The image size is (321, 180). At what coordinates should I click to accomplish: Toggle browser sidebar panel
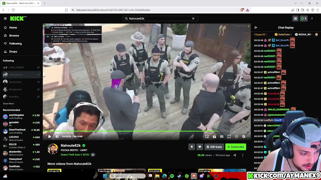tap(297, 10)
